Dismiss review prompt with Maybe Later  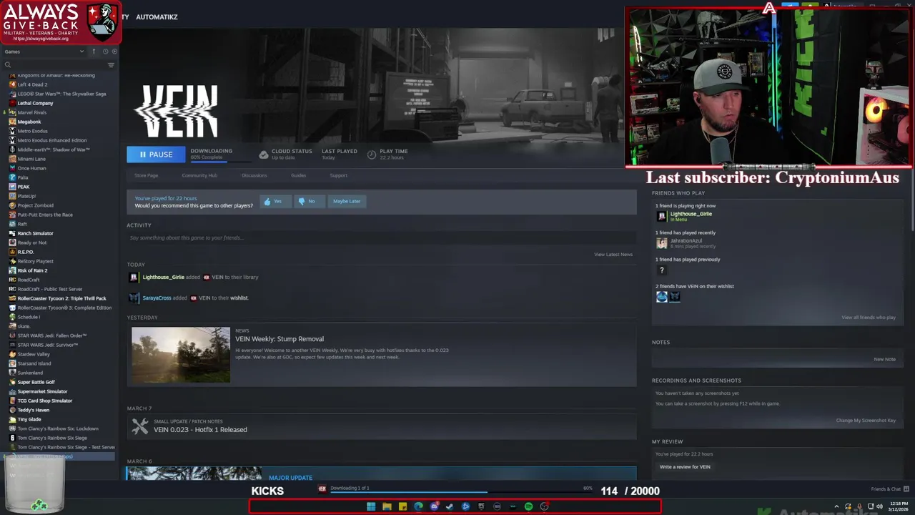click(x=347, y=201)
